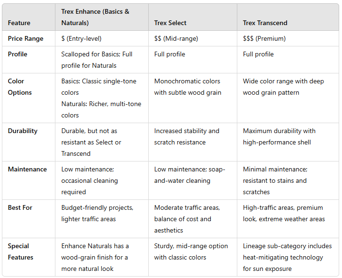Screen dimensions: 342x278
Task: Select the Price Range row label
Action: tap(26, 38)
